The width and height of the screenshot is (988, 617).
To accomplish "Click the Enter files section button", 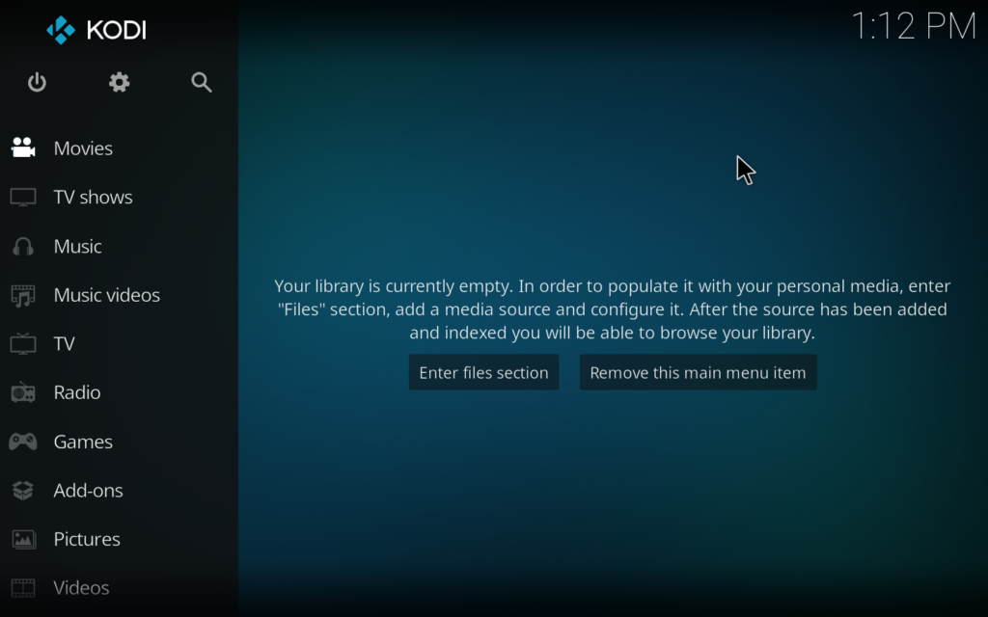I will click(x=484, y=372).
